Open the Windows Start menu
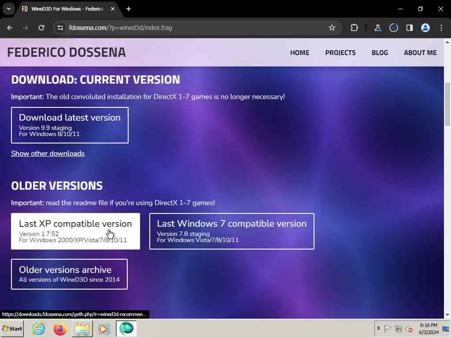 [12, 328]
